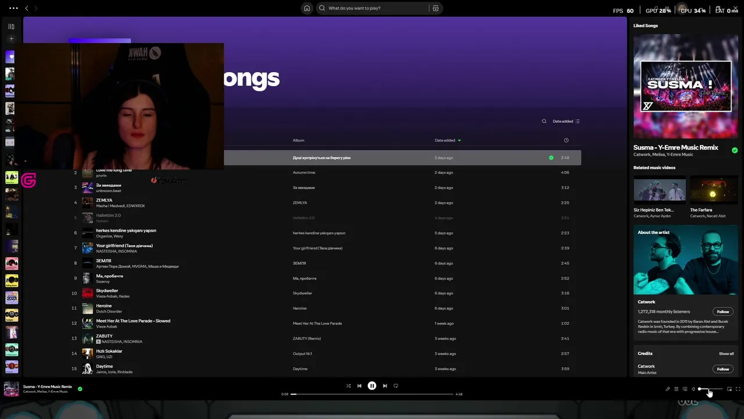
Task: Click the song progress bar
Action: pyautogui.click(x=372, y=394)
